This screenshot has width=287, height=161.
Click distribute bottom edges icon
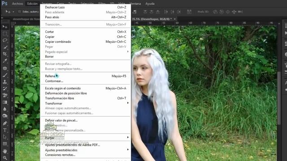[157, 12]
